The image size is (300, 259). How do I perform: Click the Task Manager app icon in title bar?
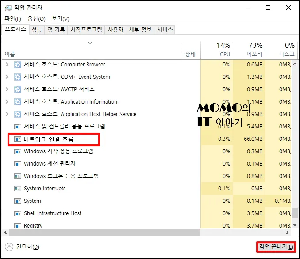point(8,8)
